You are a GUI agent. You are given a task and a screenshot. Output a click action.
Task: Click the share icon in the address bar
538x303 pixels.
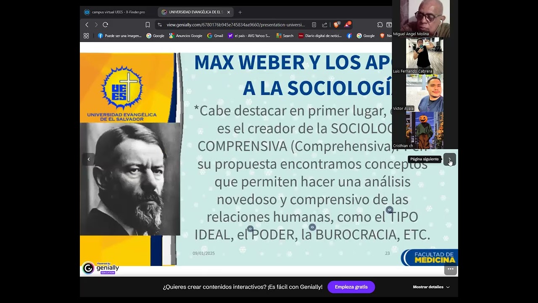(324, 25)
